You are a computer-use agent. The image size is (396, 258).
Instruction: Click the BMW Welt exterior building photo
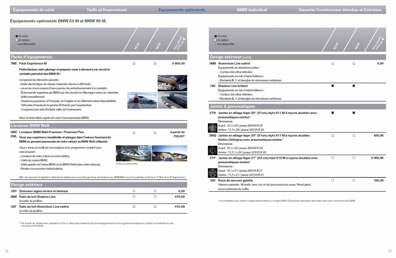click(169, 153)
